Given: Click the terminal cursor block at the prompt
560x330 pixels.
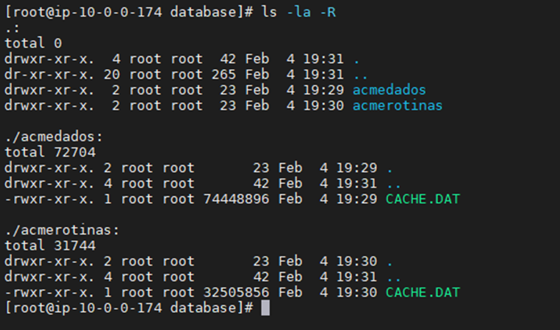Looking at the screenshot, I should point(265,308).
